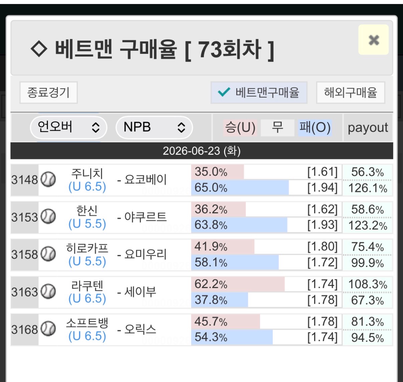Select the 승(U) column header
403x382 pixels.
click(240, 128)
